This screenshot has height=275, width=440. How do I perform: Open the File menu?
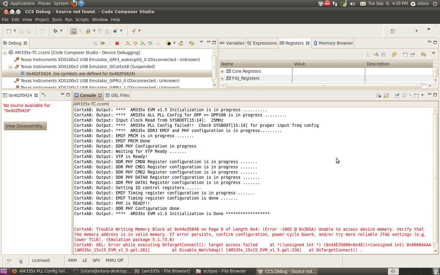(5, 20)
